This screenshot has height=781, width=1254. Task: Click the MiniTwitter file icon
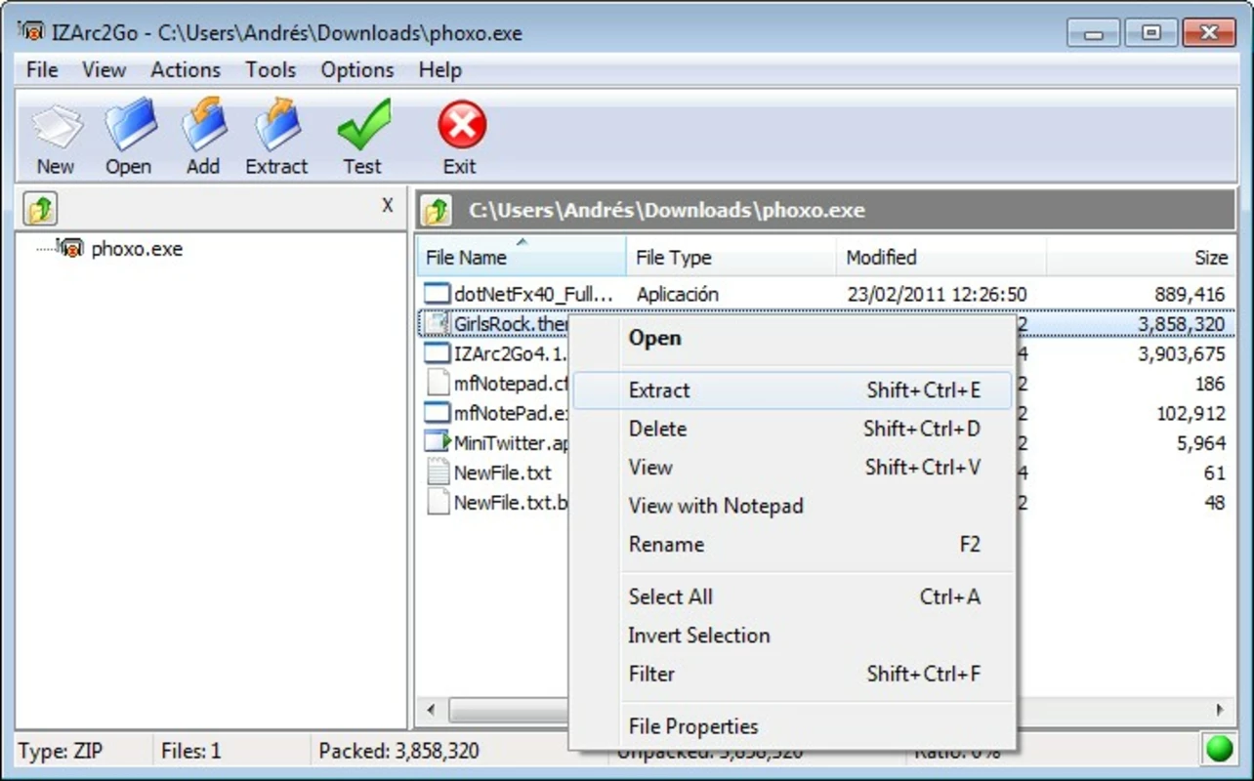click(x=438, y=442)
